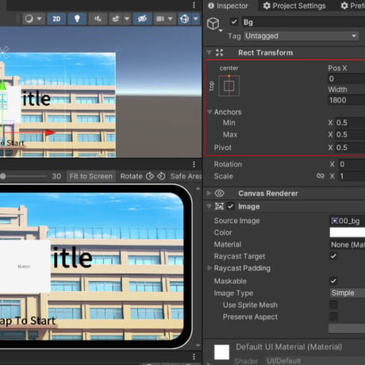Click Fit to Screen button
This screenshot has width=365, height=365.
(x=91, y=176)
